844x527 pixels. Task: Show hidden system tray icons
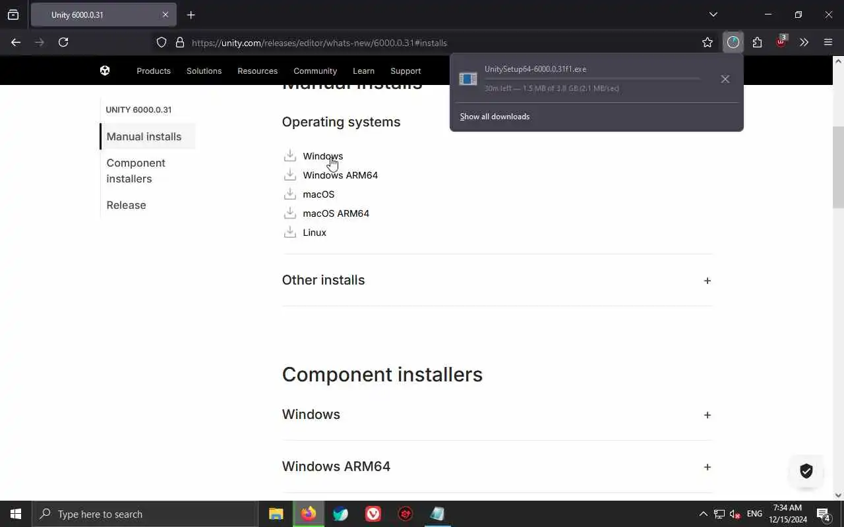pyautogui.click(x=703, y=514)
